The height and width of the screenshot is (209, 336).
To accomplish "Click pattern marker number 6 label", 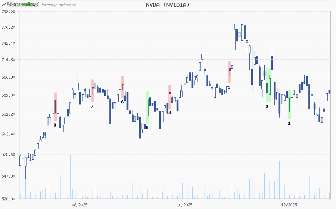I will pos(122,102).
